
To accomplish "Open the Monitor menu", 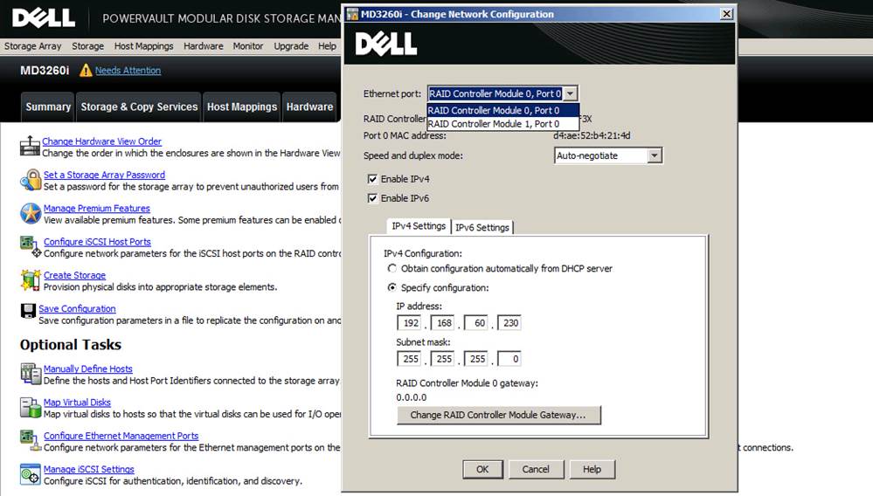I will coord(248,46).
